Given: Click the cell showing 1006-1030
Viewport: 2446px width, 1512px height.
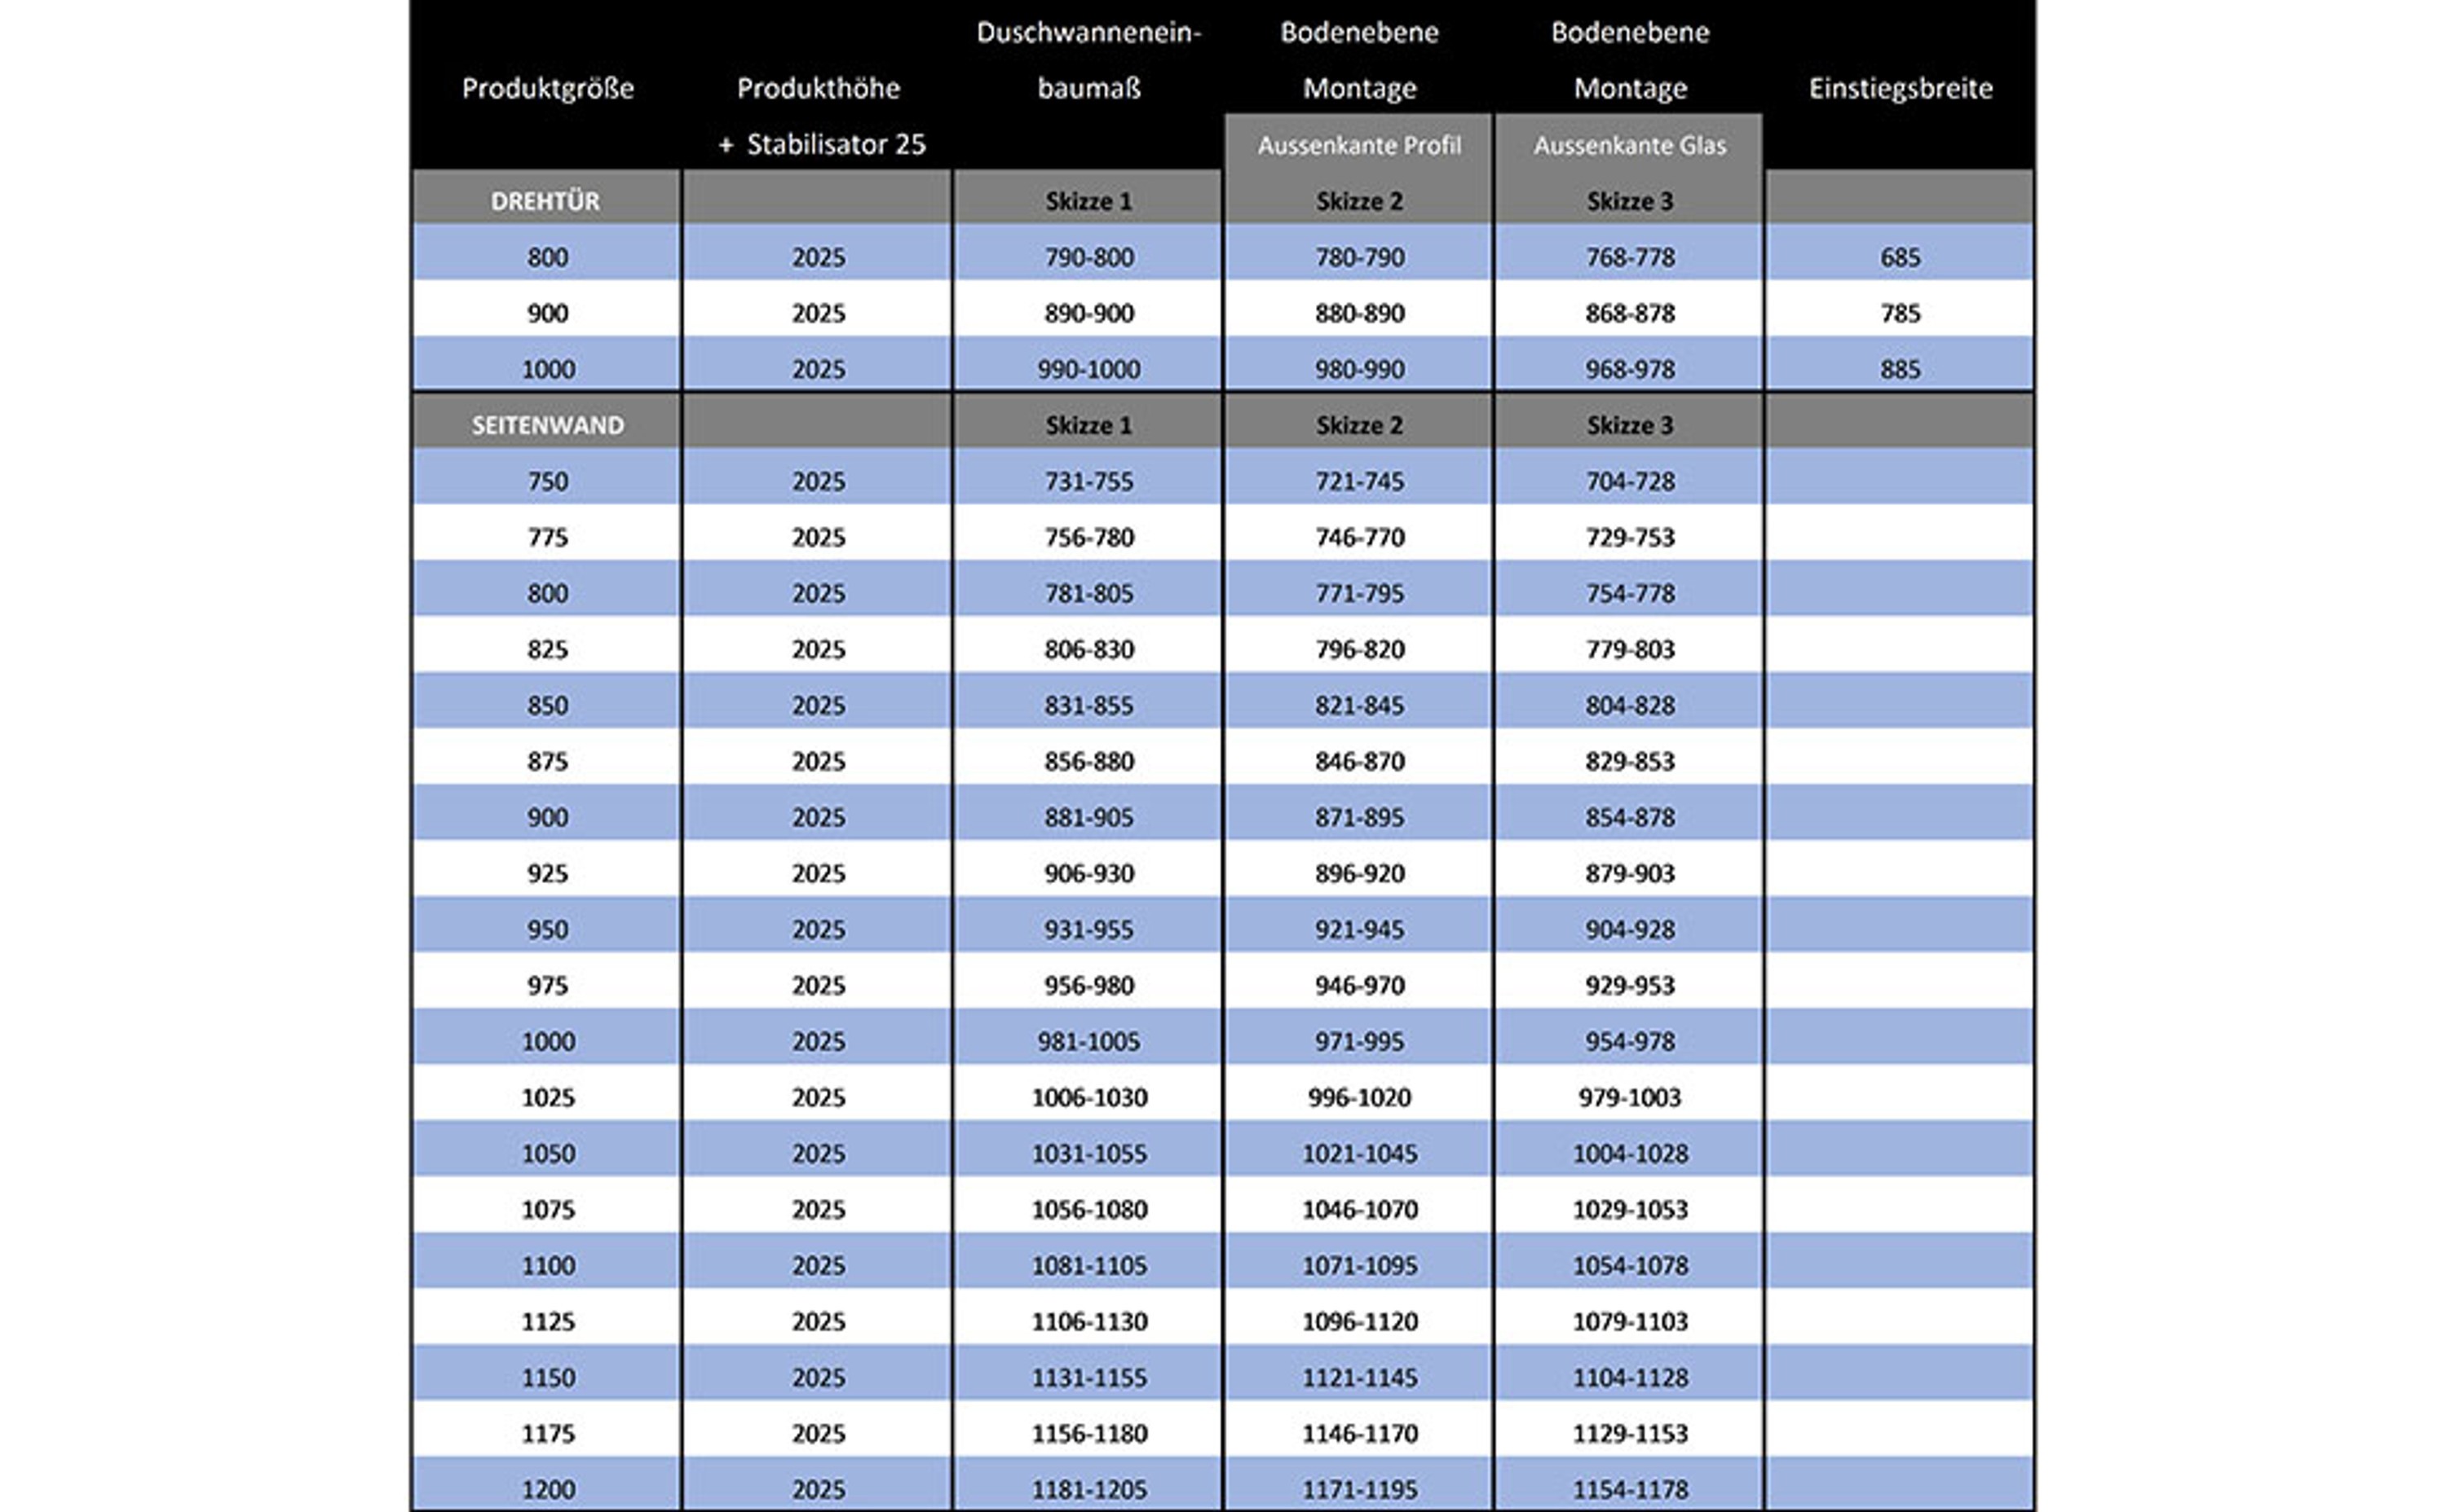Looking at the screenshot, I should click(1089, 1097).
